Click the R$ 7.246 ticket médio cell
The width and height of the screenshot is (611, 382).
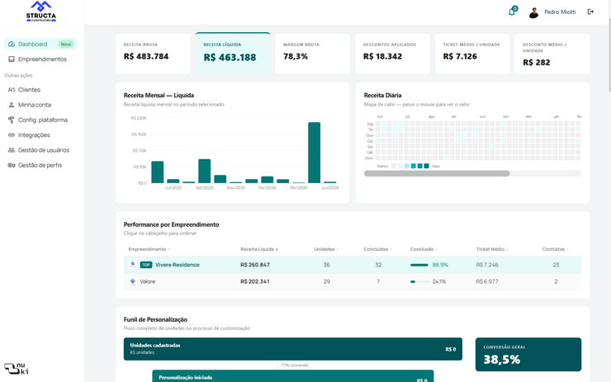[487, 265]
